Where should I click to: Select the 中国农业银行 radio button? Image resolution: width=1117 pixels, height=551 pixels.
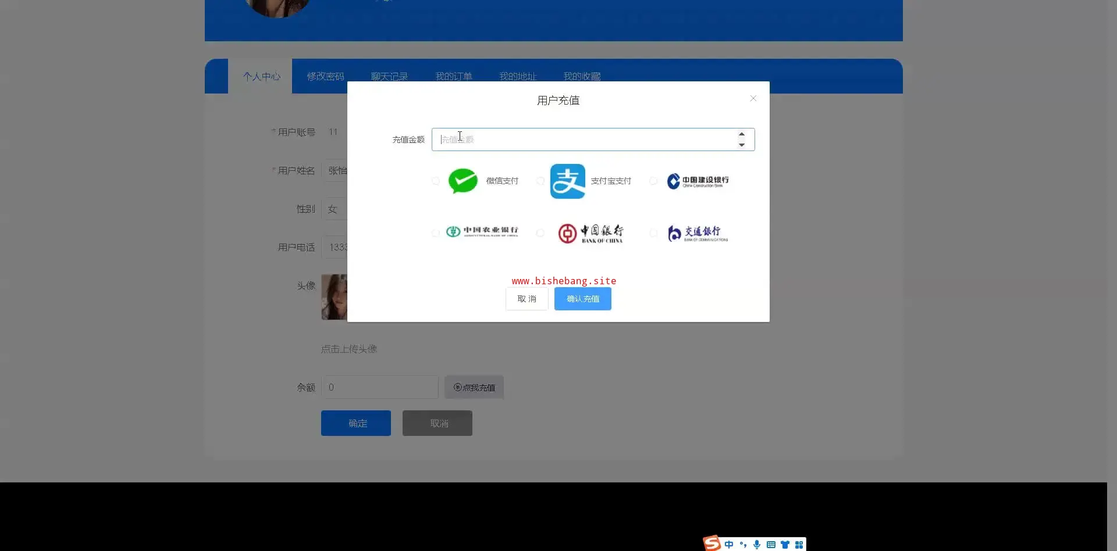click(436, 233)
